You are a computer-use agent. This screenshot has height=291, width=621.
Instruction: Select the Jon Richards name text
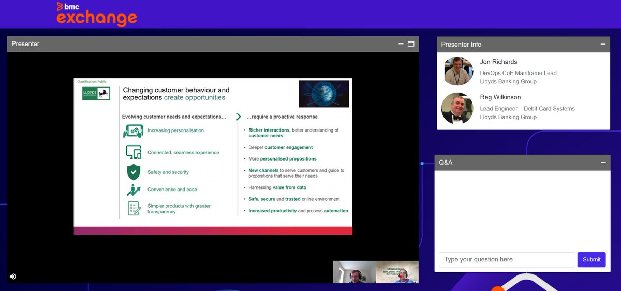[x=498, y=62]
